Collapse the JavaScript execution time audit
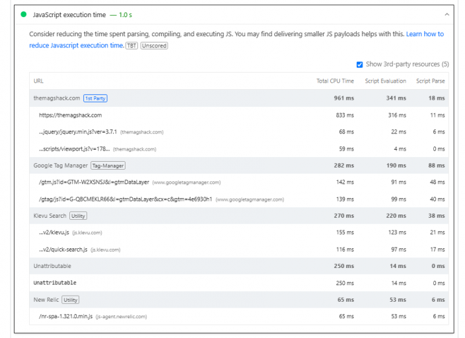Screen dimensions: 465x338 click(447, 15)
